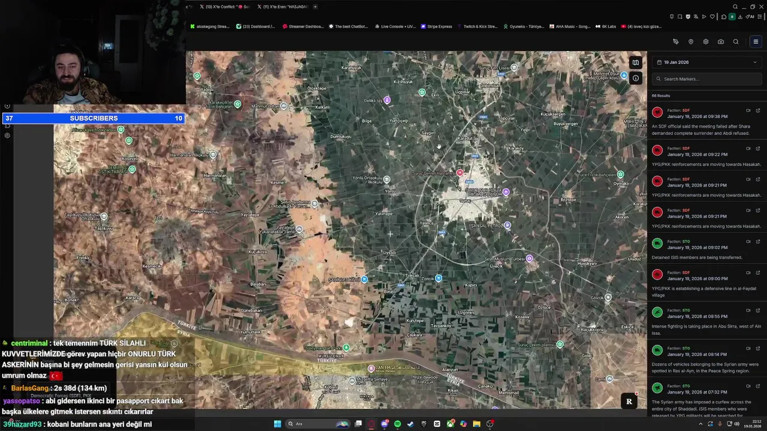The height and width of the screenshot is (431, 767).
Task: Click green STG faction icon at 09:02 PM
Action: pyautogui.click(x=657, y=244)
